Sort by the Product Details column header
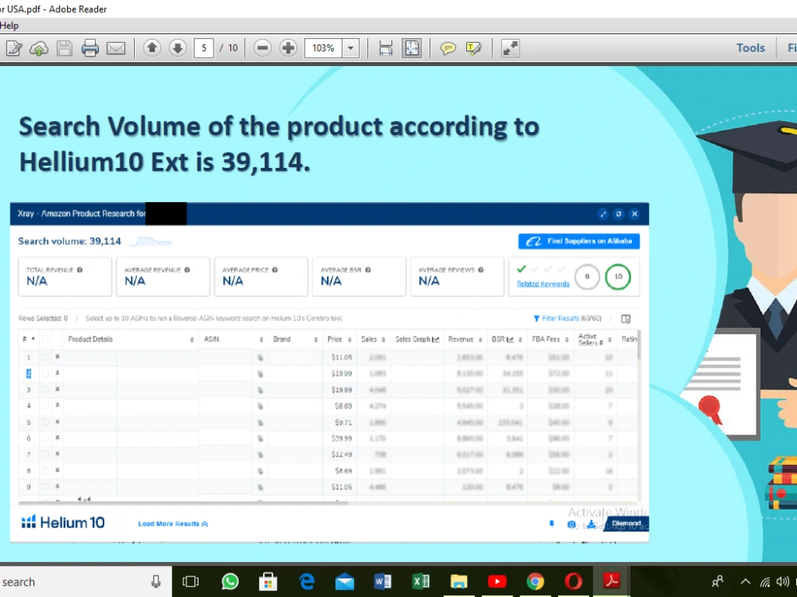 click(131, 339)
